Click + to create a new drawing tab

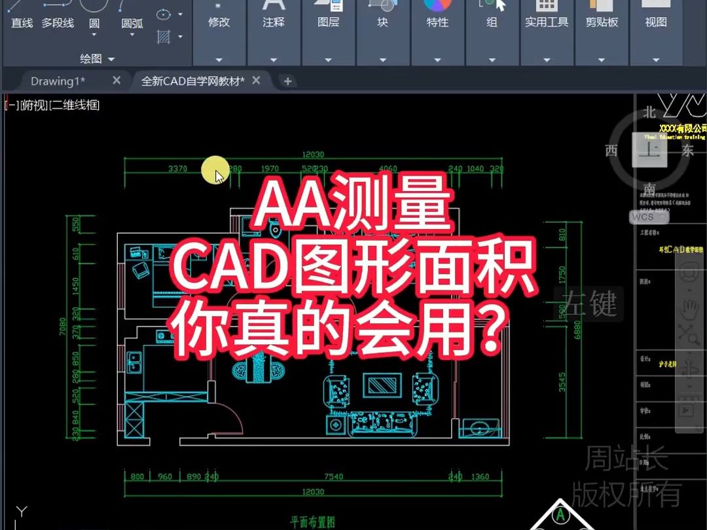288,81
